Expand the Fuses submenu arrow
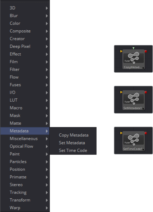The height and width of the screenshot is (212, 153). (x=47, y=85)
